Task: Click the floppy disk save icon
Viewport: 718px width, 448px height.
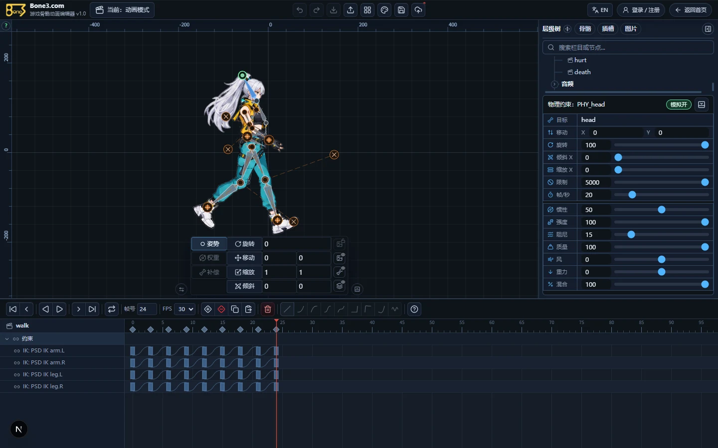Action: [x=401, y=10]
